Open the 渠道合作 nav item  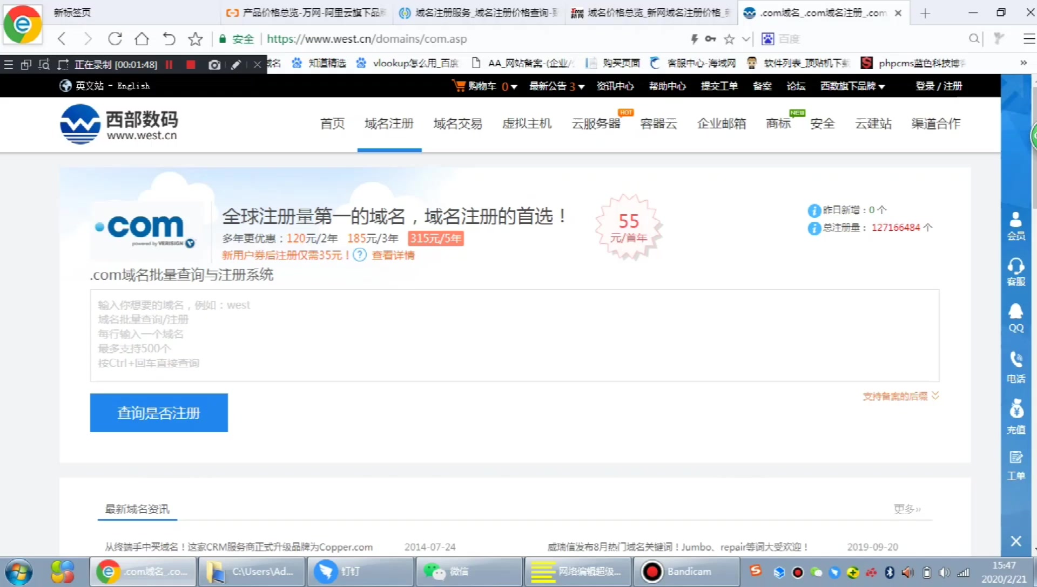[936, 124]
